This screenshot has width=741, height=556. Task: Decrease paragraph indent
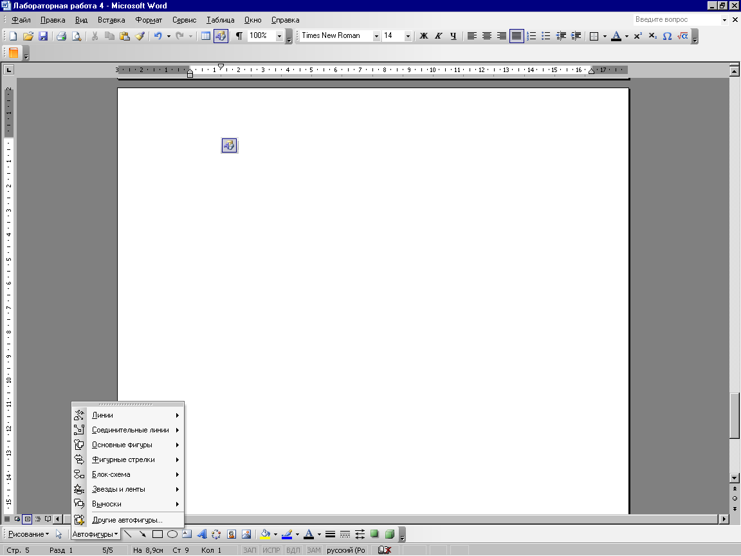[561, 36]
